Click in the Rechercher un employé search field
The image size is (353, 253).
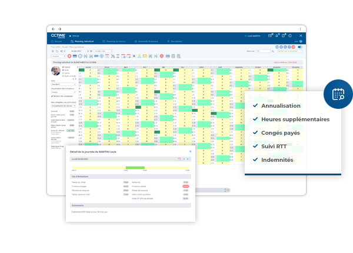289,51
